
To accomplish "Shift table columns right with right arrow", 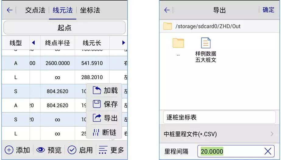I will 124,43.
